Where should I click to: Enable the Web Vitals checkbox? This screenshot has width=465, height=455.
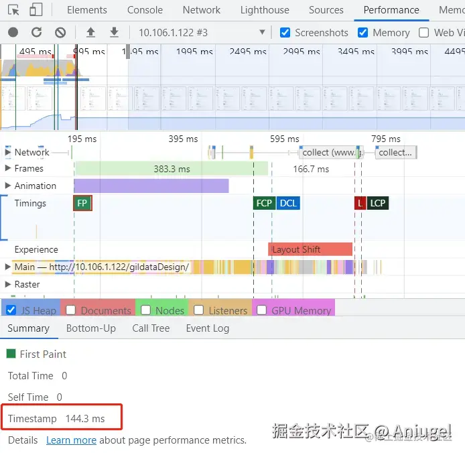coord(423,32)
